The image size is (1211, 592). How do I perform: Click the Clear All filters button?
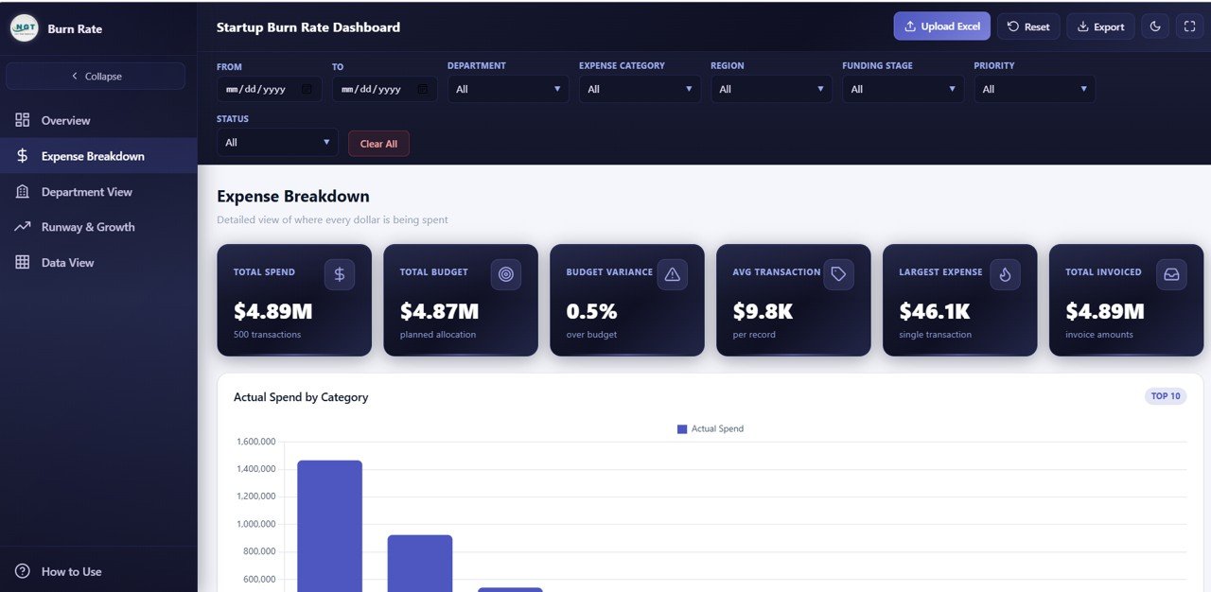point(378,143)
